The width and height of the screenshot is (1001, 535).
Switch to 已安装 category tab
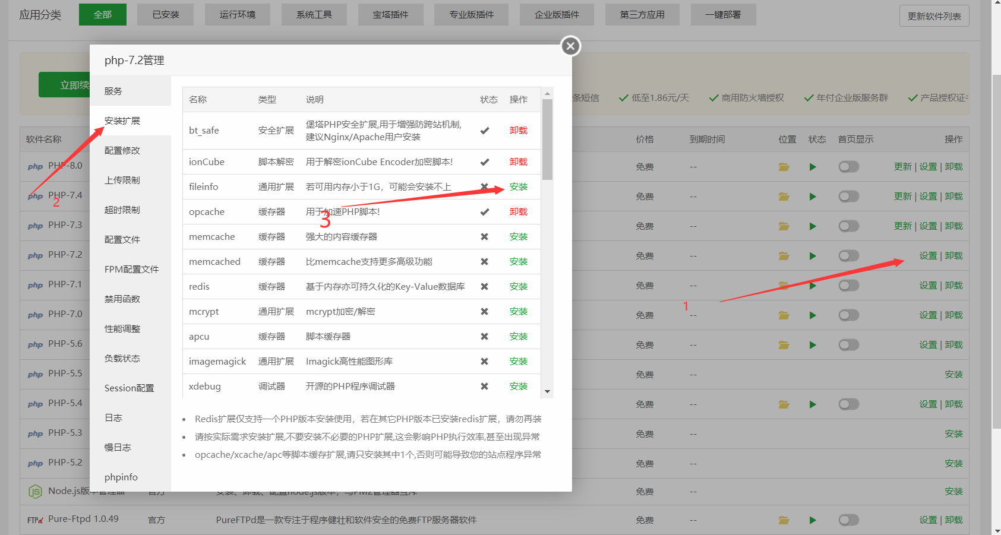(165, 15)
